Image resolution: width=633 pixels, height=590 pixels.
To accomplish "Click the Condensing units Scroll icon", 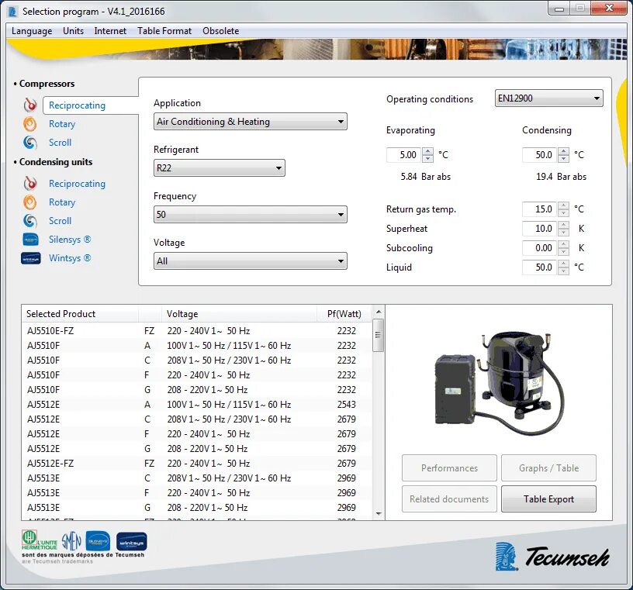I will [30, 221].
